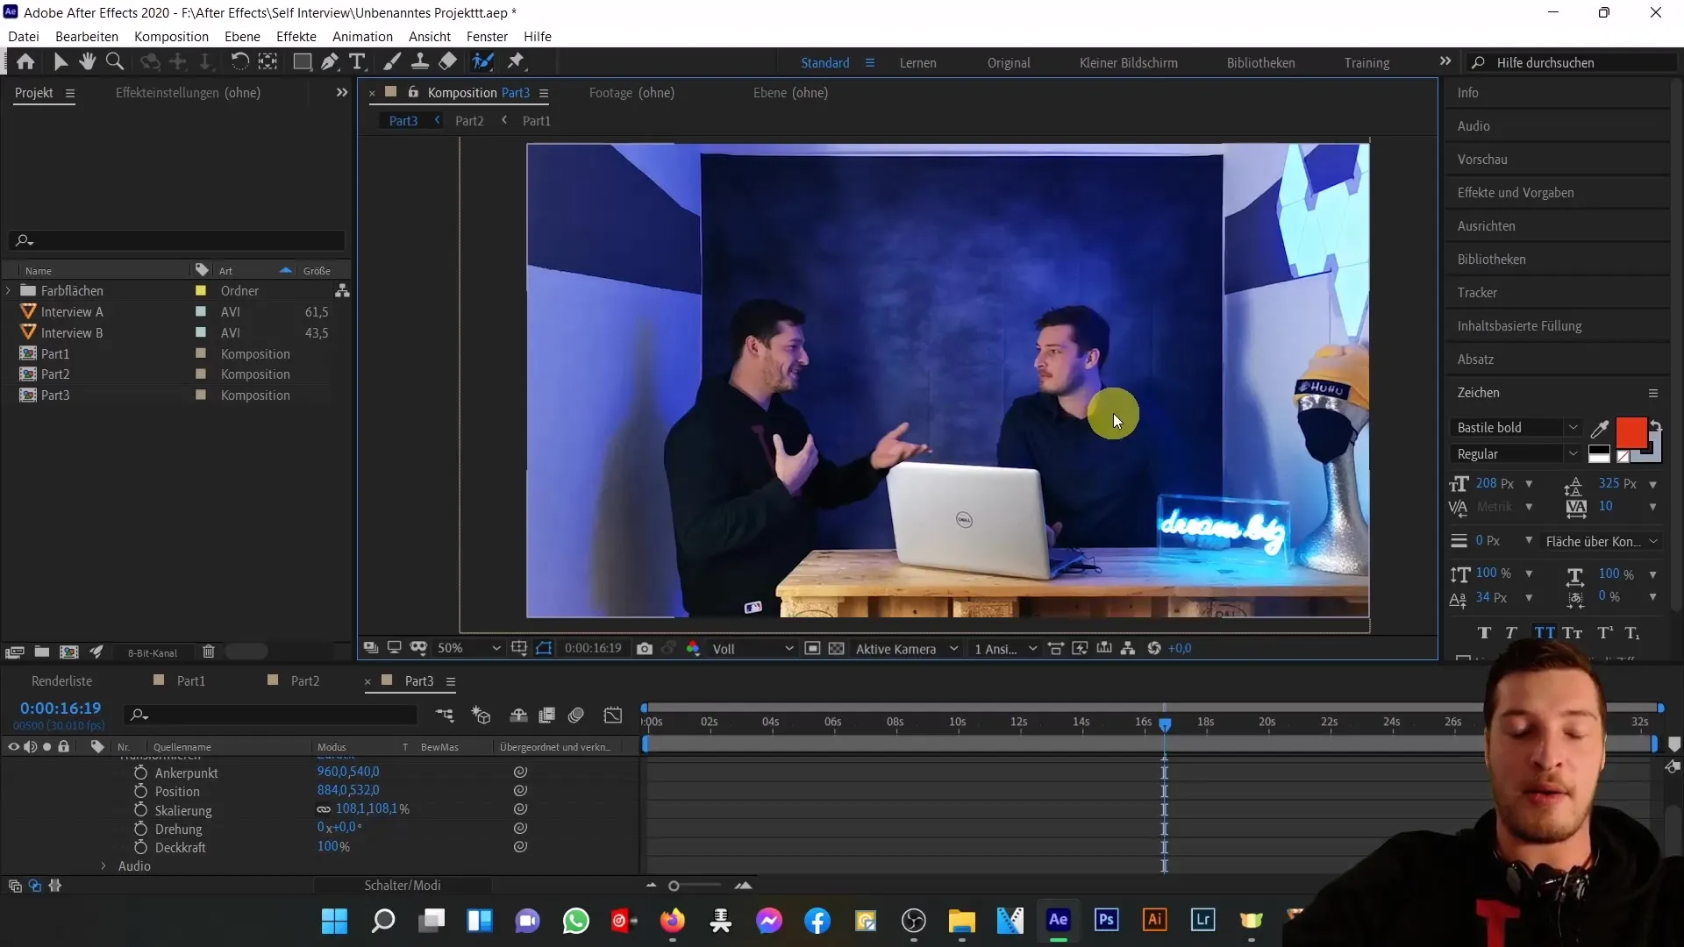Switch to the Lernen workspace

click(x=917, y=63)
